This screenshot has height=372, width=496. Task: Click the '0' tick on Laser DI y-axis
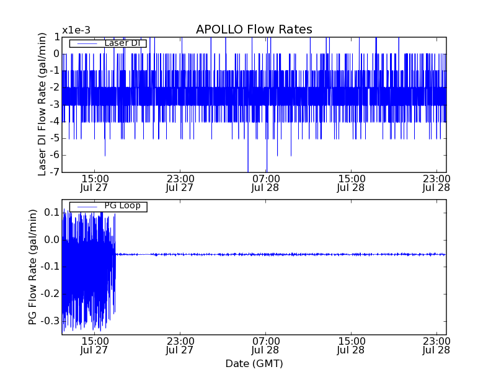[x=56, y=54]
